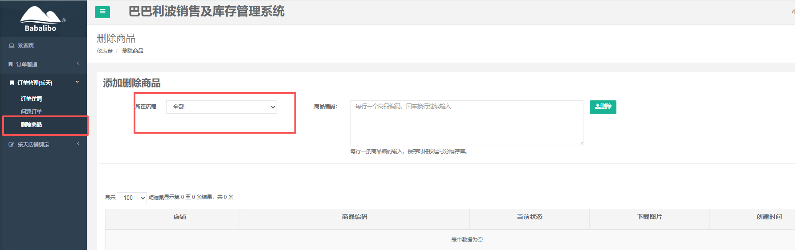Expand 乐天店铺绑定 with its chevron
Image resolution: width=795 pixels, height=250 pixels.
click(78, 144)
